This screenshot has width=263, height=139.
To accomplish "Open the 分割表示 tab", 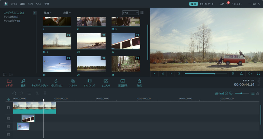I will tap(123, 83).
